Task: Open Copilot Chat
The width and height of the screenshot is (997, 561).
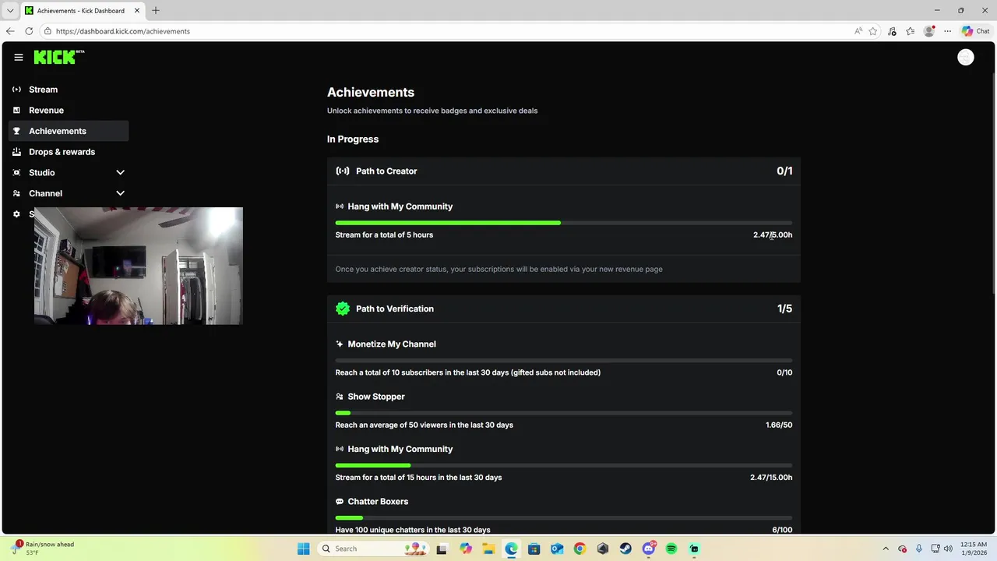Action: 976,31
